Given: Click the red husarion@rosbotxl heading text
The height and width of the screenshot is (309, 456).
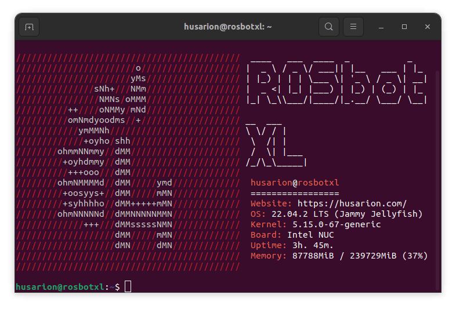Looking at the screenshot, I should 295,183.
